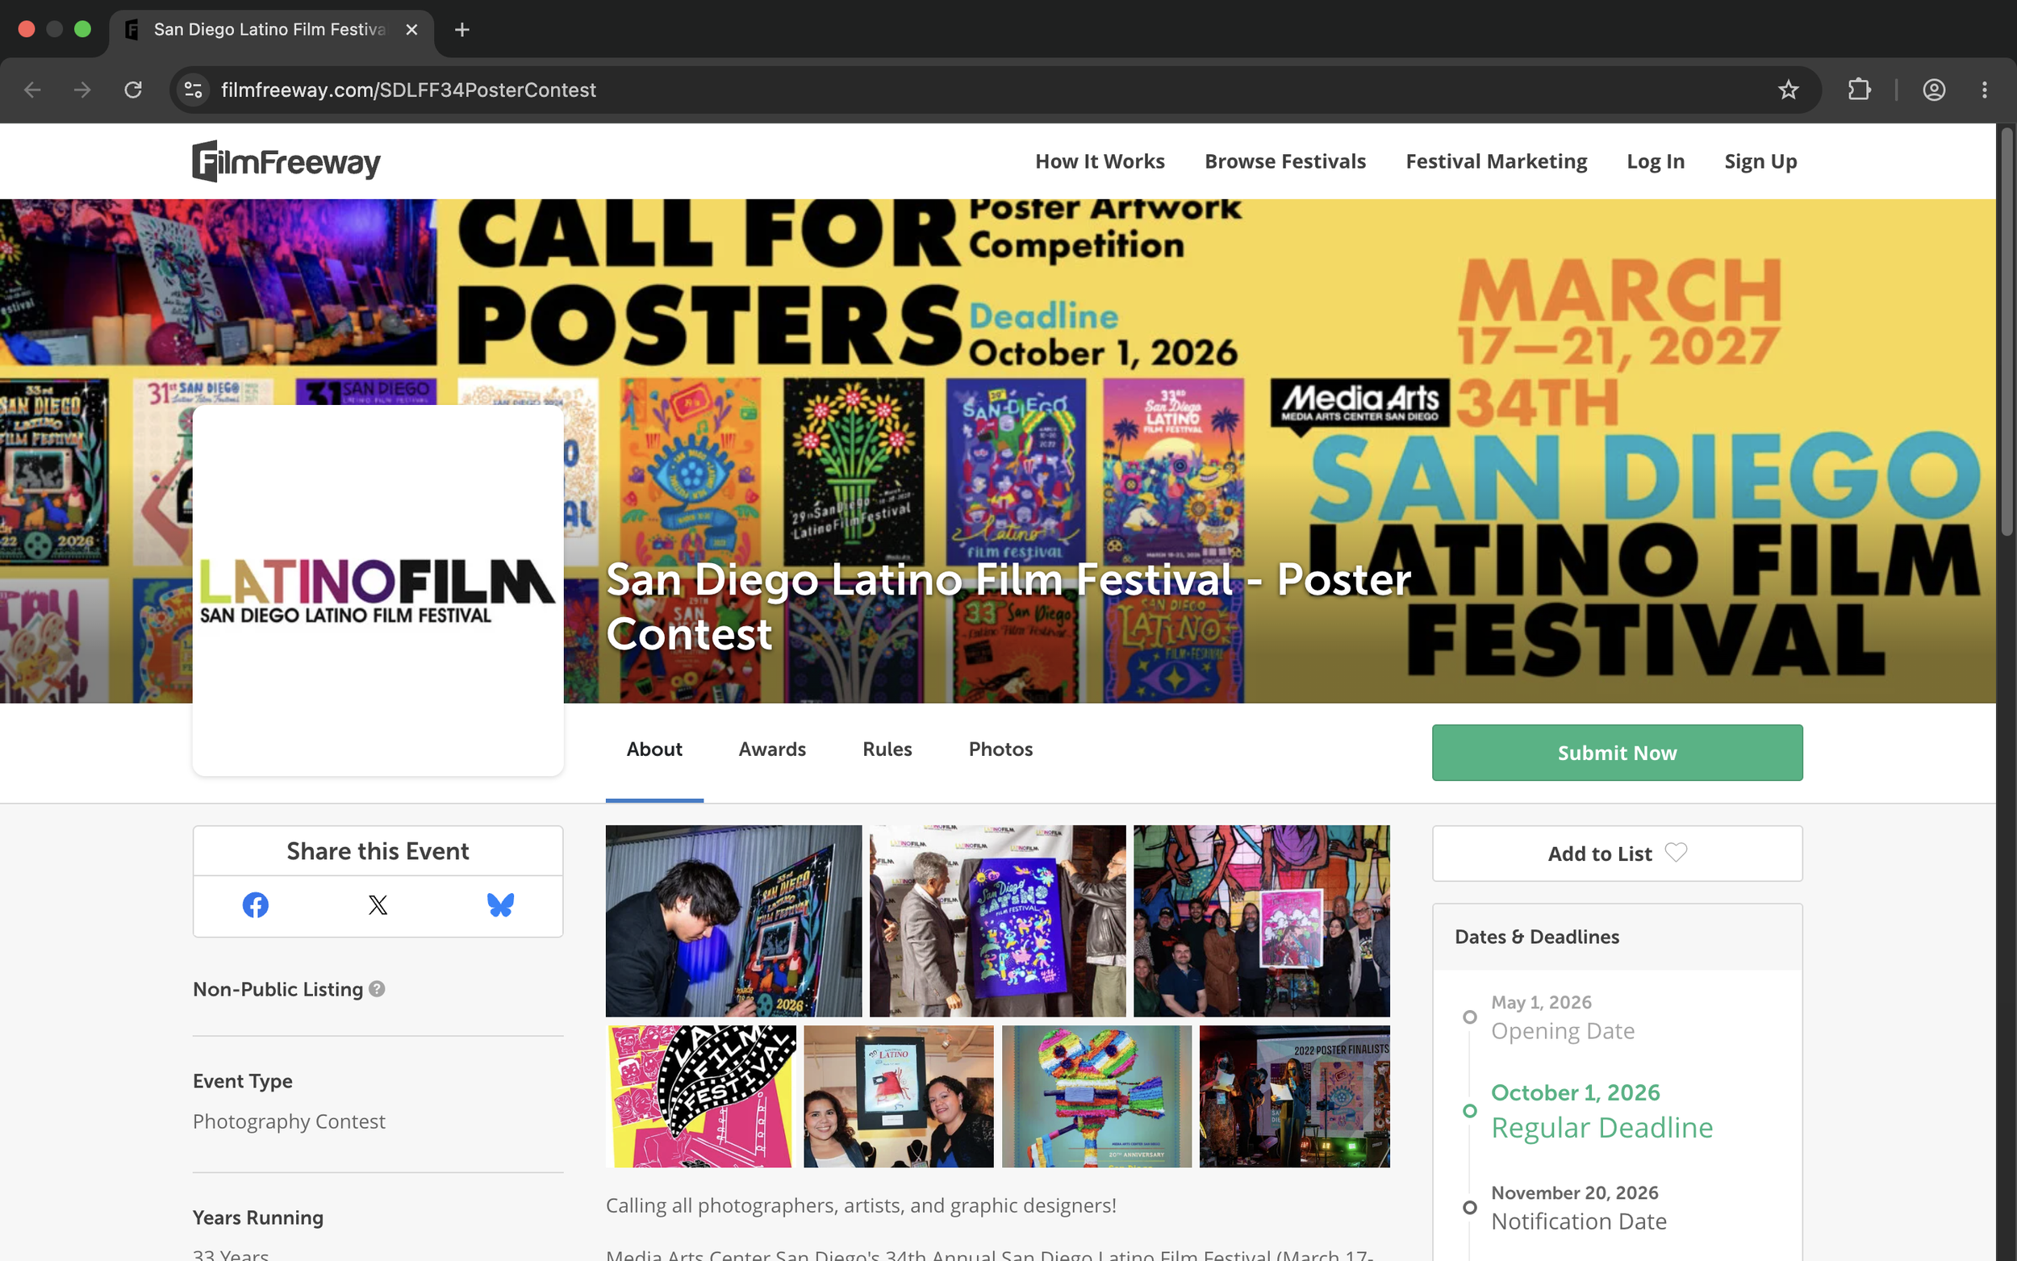Click the 'Share this Event' heading

[x=378, y=850]
